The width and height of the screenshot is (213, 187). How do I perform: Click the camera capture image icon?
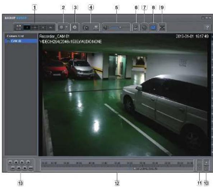point(86,28)
